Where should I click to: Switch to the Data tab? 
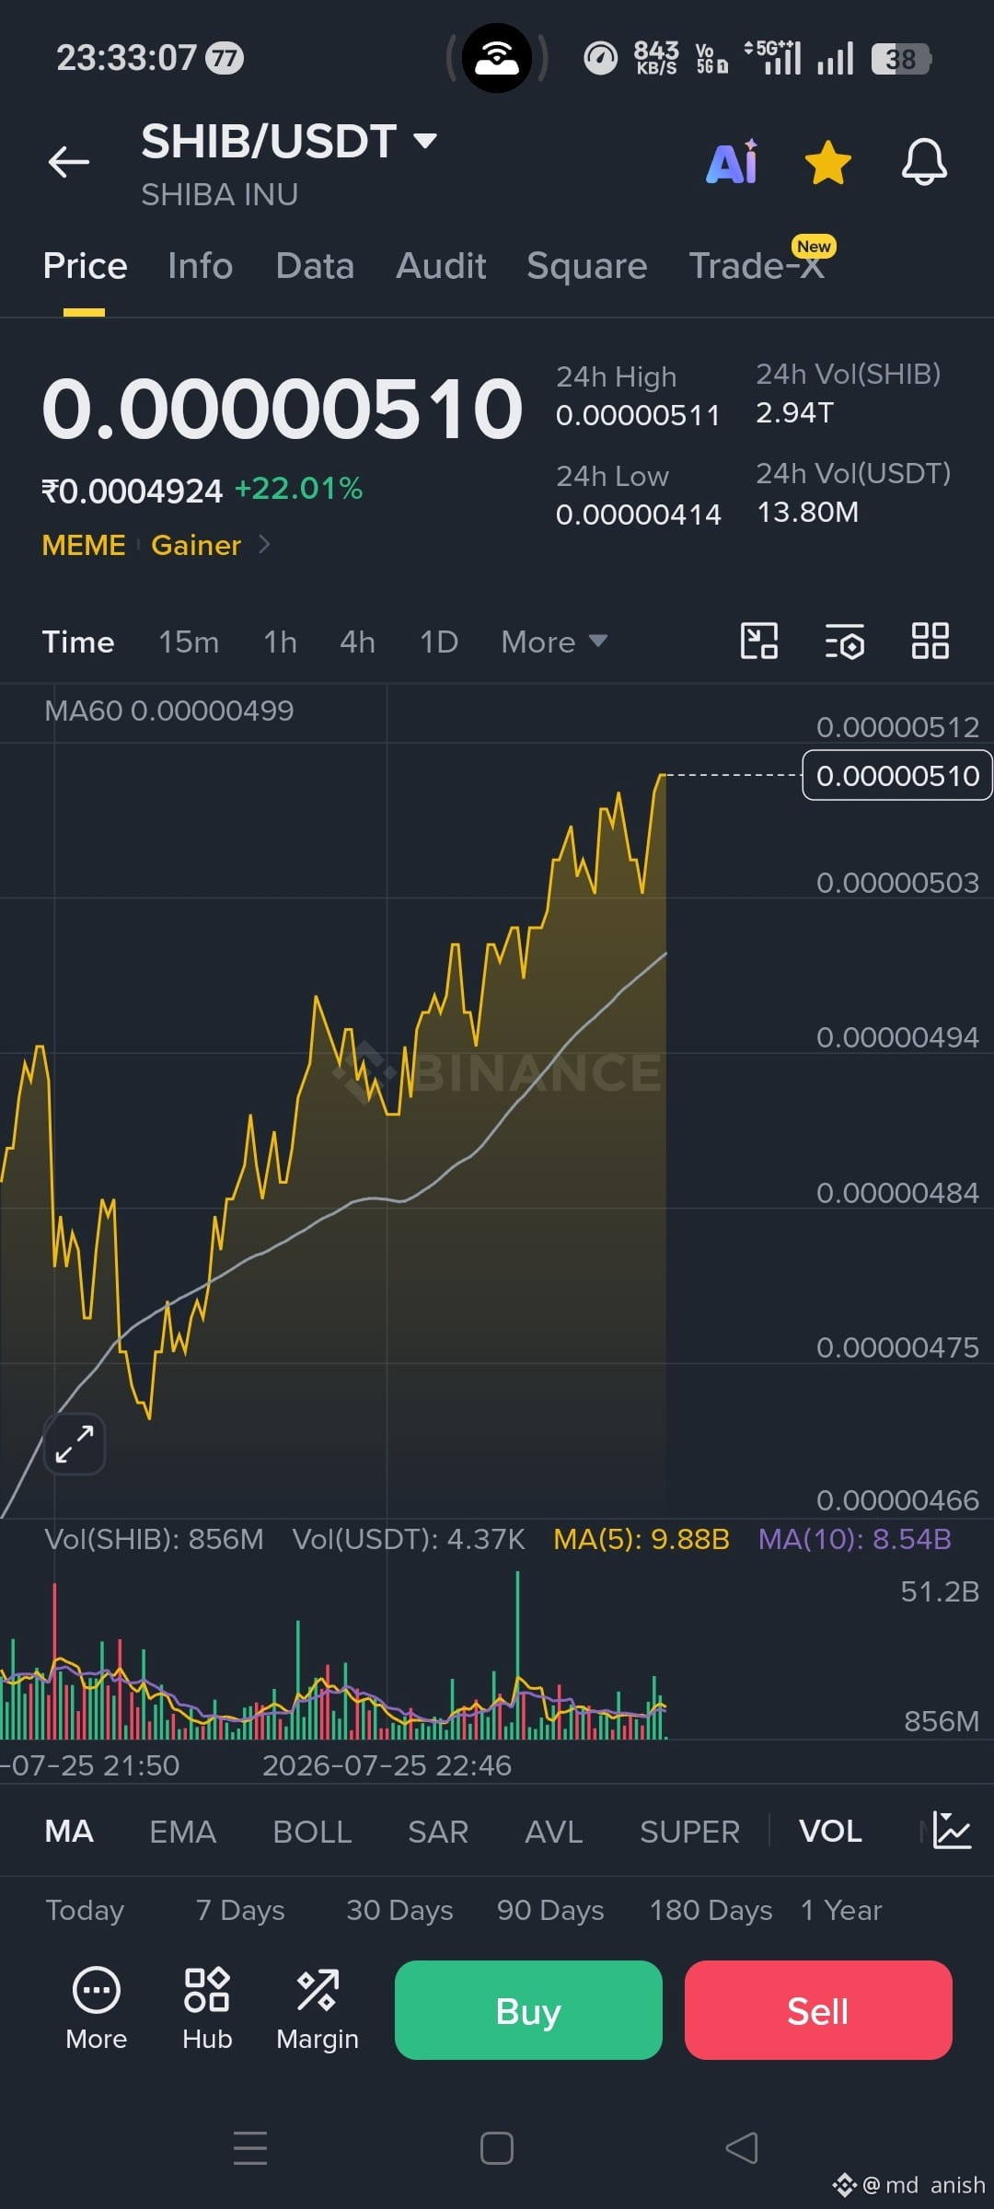[x=315, y=266]
